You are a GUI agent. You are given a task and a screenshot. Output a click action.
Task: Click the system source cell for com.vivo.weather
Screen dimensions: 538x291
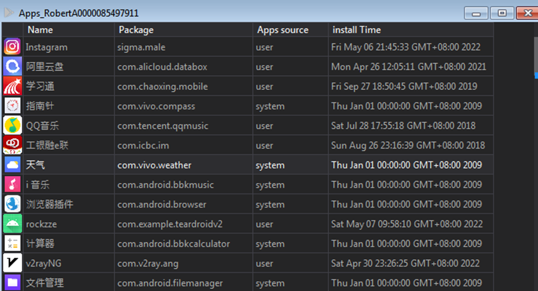tap(290, 165)
